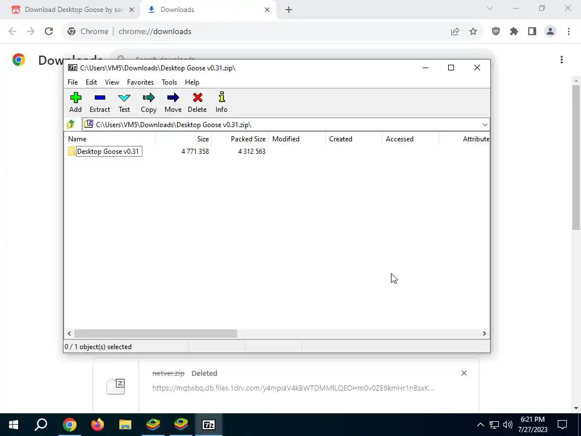Click the Add button in 7-Zip toolbar
Image resolution: width=581 pixels, height=436 pixels.
75,102
